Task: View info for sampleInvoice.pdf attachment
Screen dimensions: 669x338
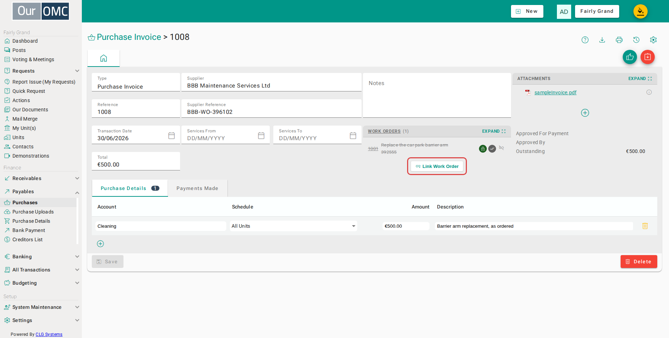Action: click(x=649, y=92)
